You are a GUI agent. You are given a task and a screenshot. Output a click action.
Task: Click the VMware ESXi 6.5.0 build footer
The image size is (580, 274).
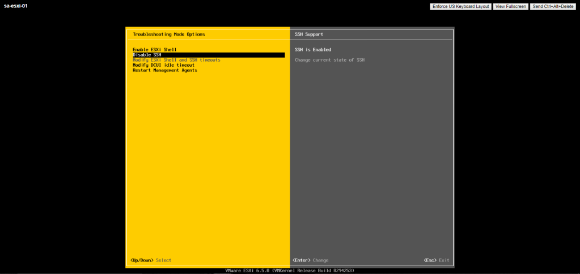click(x=290, y=271)
